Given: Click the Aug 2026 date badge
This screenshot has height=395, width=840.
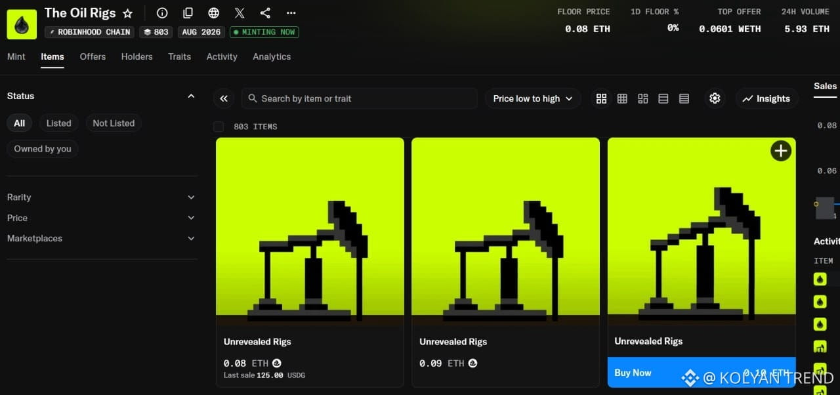Looking at the screenshot, I should [x=201, y=32].
